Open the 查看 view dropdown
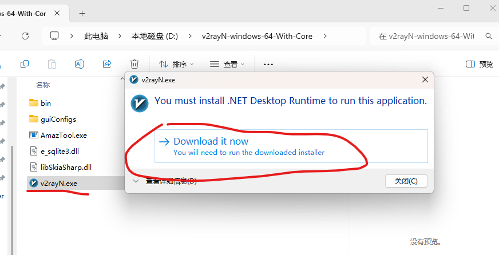 click(227, 64)
